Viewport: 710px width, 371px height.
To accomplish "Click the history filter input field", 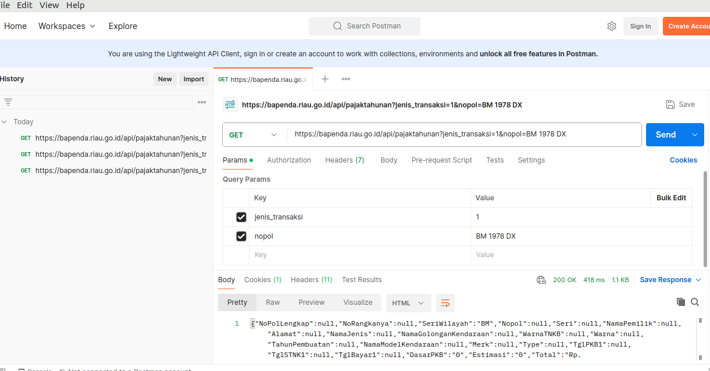I will tap(96, 102).
